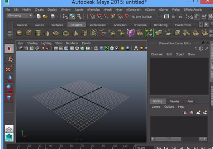213x149 pixels.
Task: Select the Paint Selection tool
Action: 9,68
